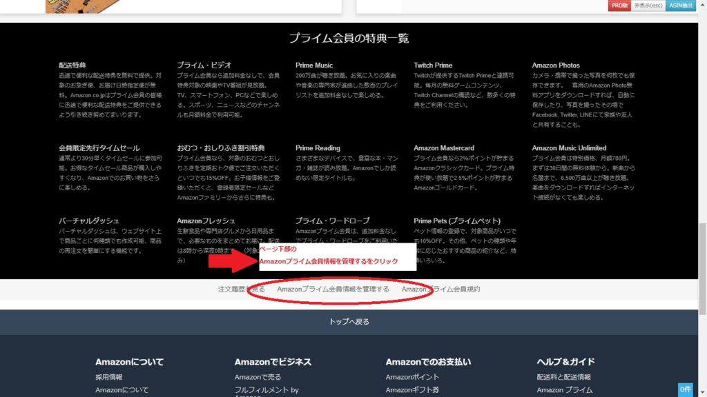
Task: Click the scrollbar up arrow
Action: 702,3
